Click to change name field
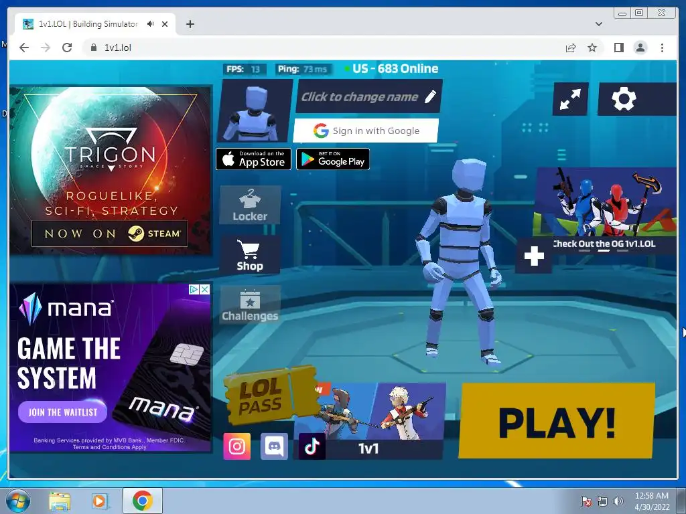686x514 pixels. click(369, 96)
